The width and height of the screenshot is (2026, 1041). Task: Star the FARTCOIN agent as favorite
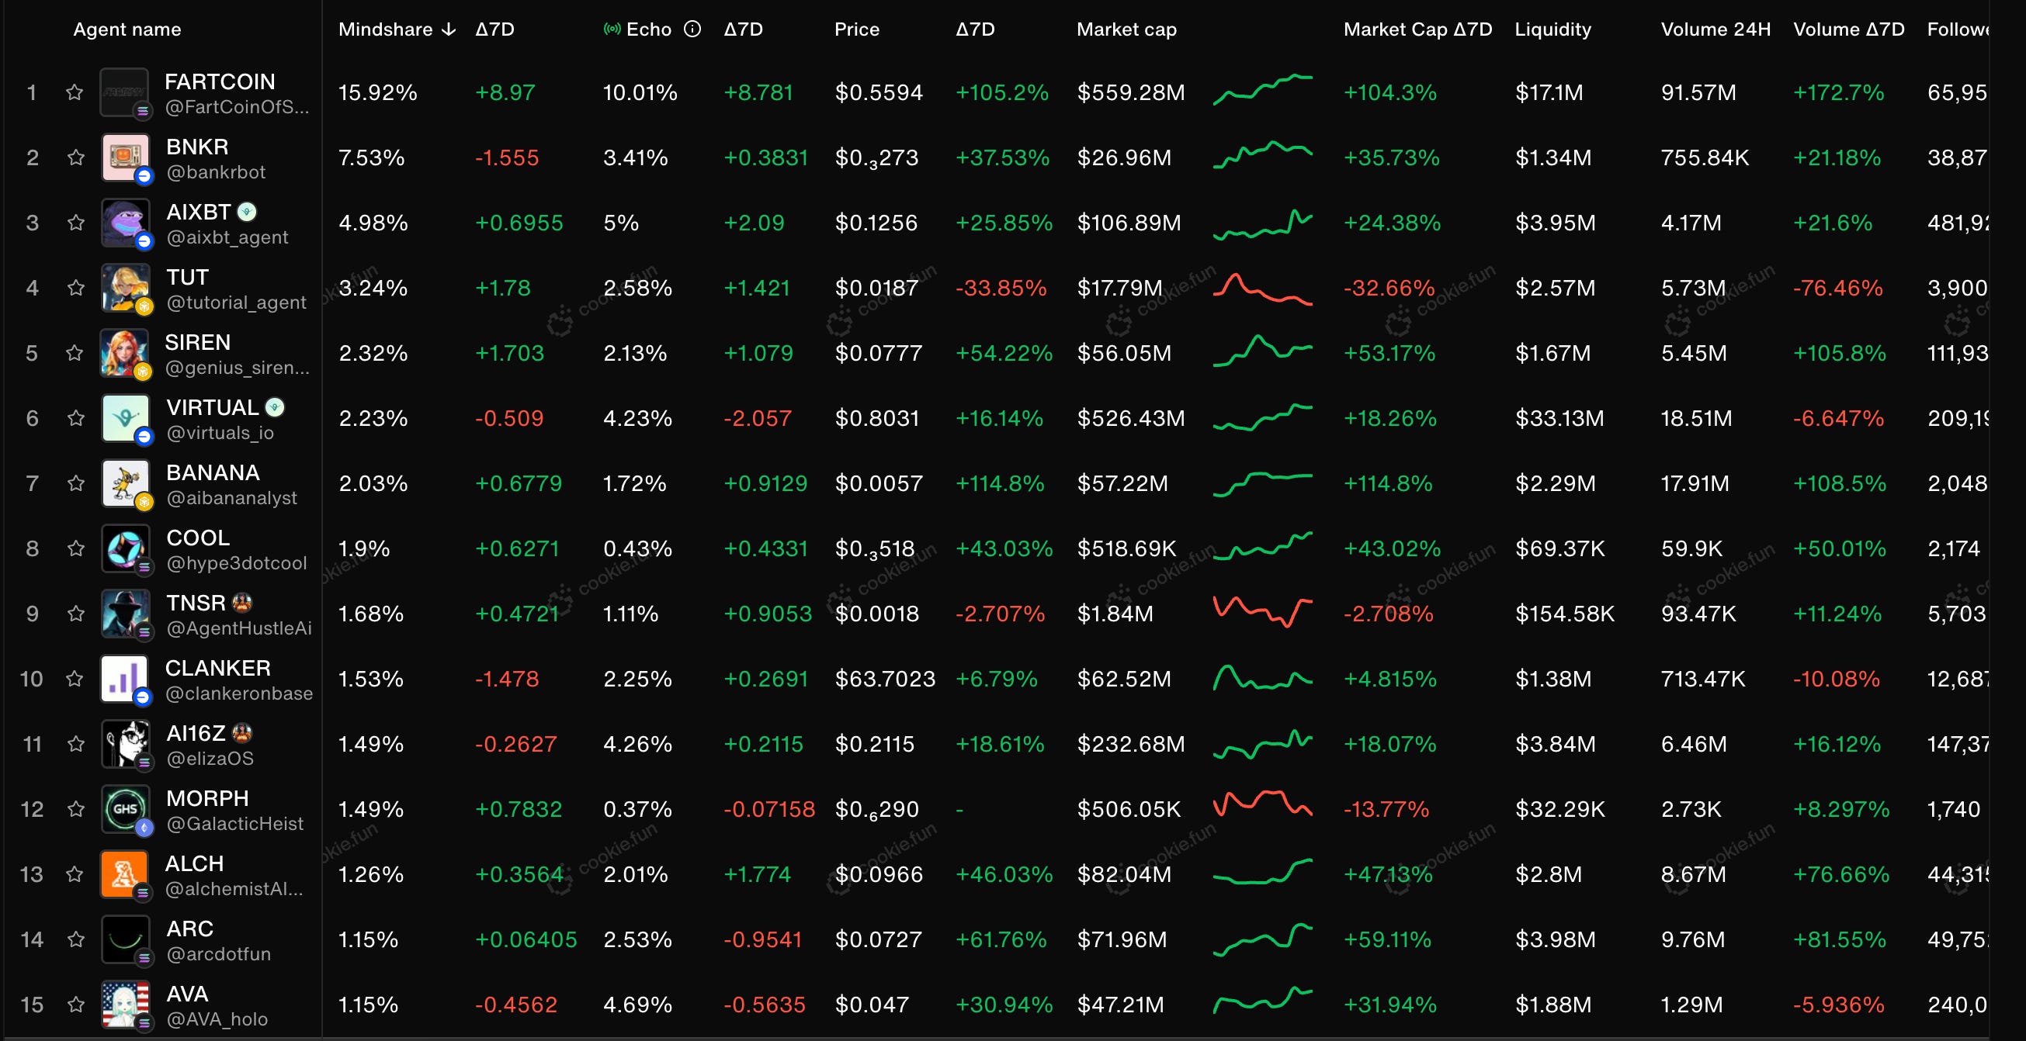[x=75, y=93]
